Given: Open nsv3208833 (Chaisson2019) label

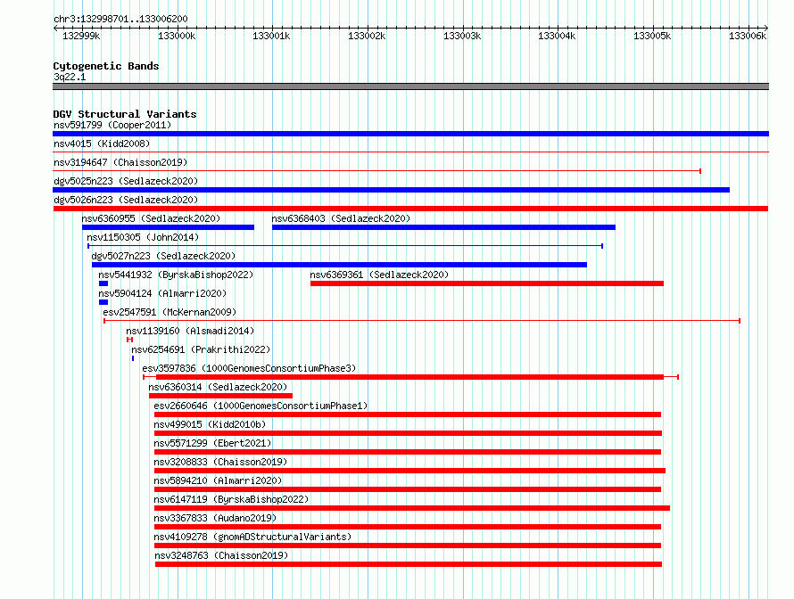Looking at the screenshot, I should tap(220, 462).
